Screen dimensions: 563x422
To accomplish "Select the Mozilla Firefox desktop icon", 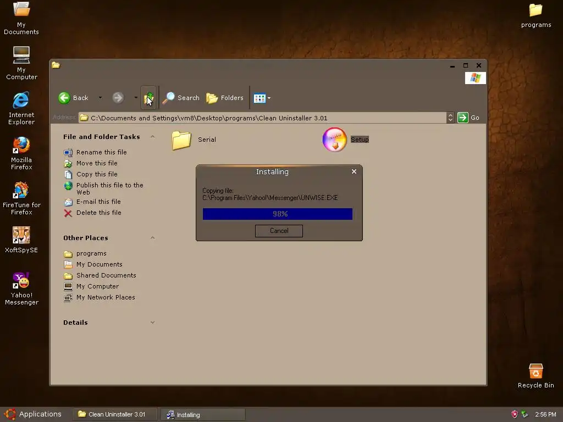I will (21, 153).
